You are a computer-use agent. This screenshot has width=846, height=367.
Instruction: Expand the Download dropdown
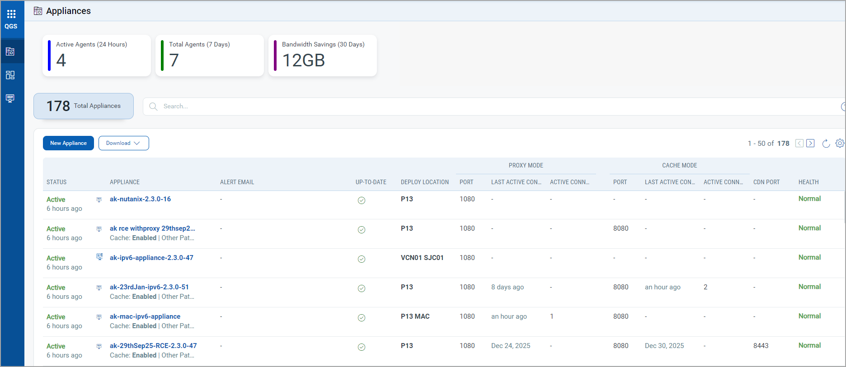tap(123, 143)
